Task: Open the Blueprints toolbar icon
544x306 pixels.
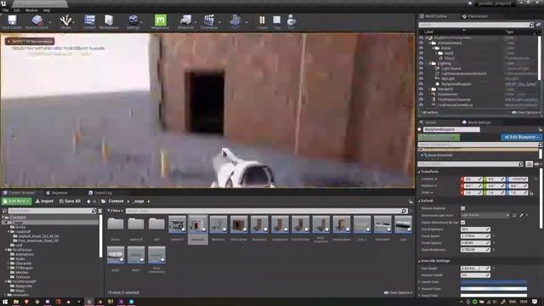Action: coord(185,20)
